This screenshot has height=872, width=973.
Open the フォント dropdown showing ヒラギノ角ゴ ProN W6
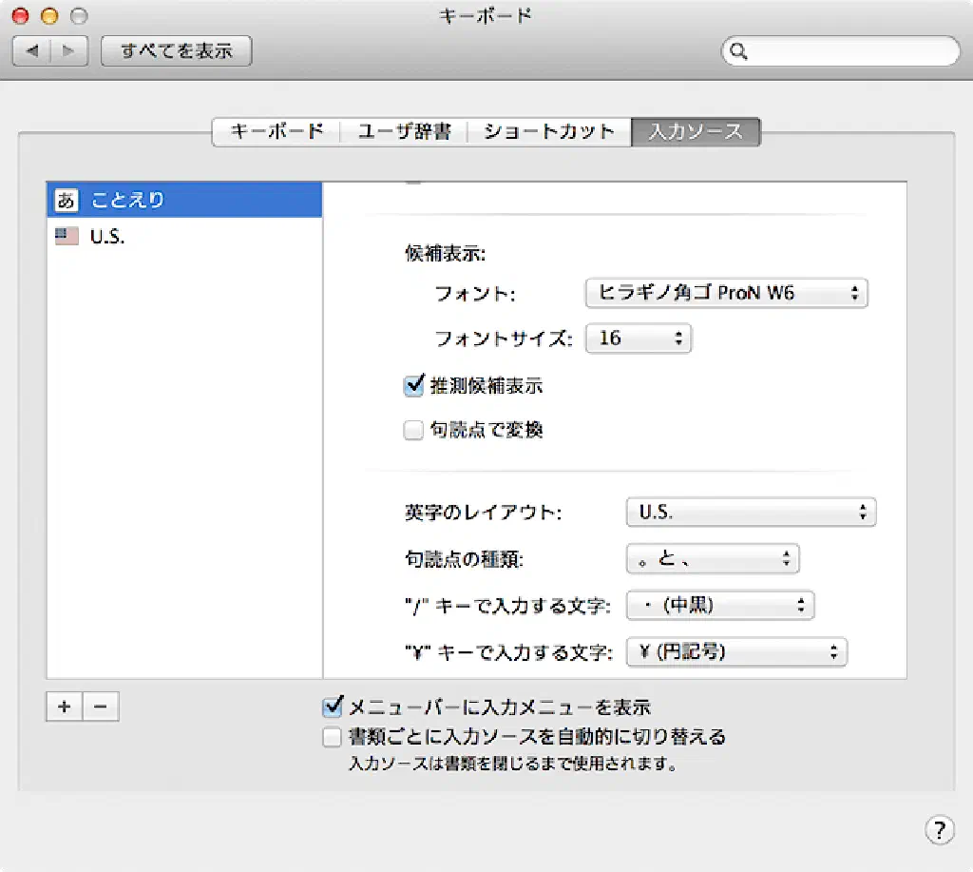(x=726, y=293)
